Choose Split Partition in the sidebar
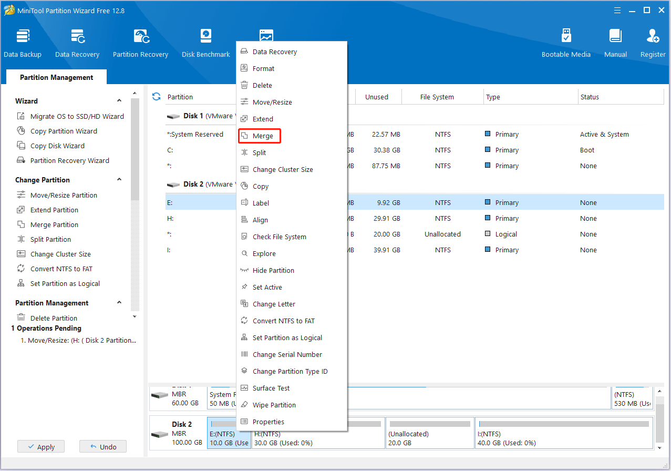Image resolution: width=671 pixels, height=471 pixels. pyautogui.click(x=44, y=239)
